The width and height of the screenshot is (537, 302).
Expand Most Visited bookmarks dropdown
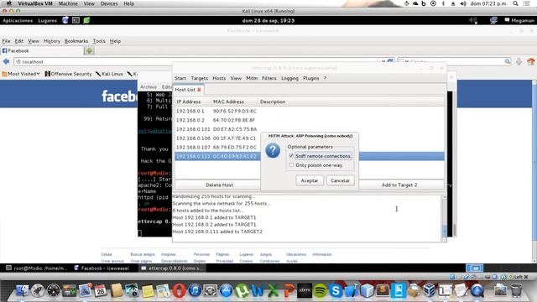(21, 74)
